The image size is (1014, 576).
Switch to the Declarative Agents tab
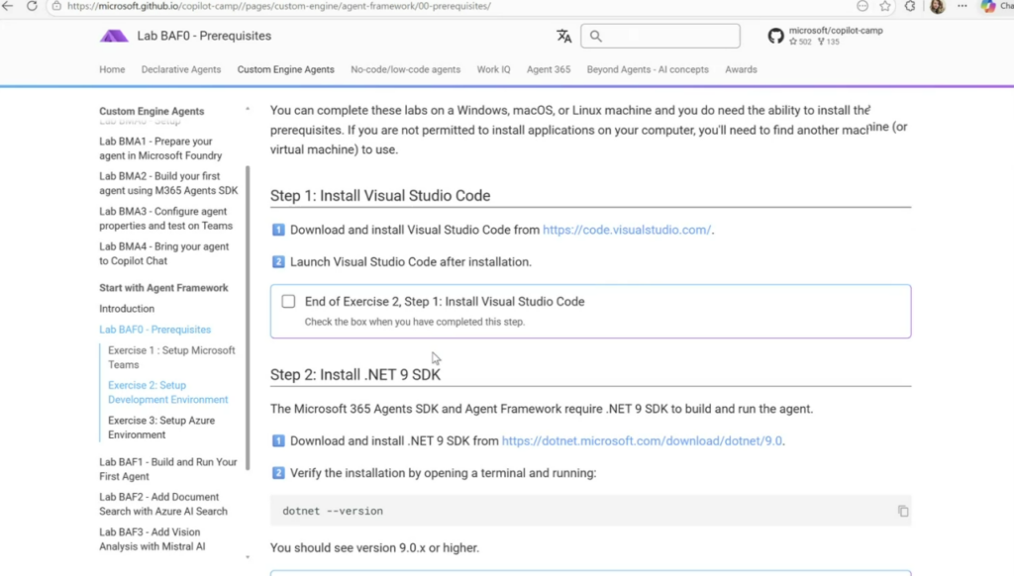(x=181, y=70)
